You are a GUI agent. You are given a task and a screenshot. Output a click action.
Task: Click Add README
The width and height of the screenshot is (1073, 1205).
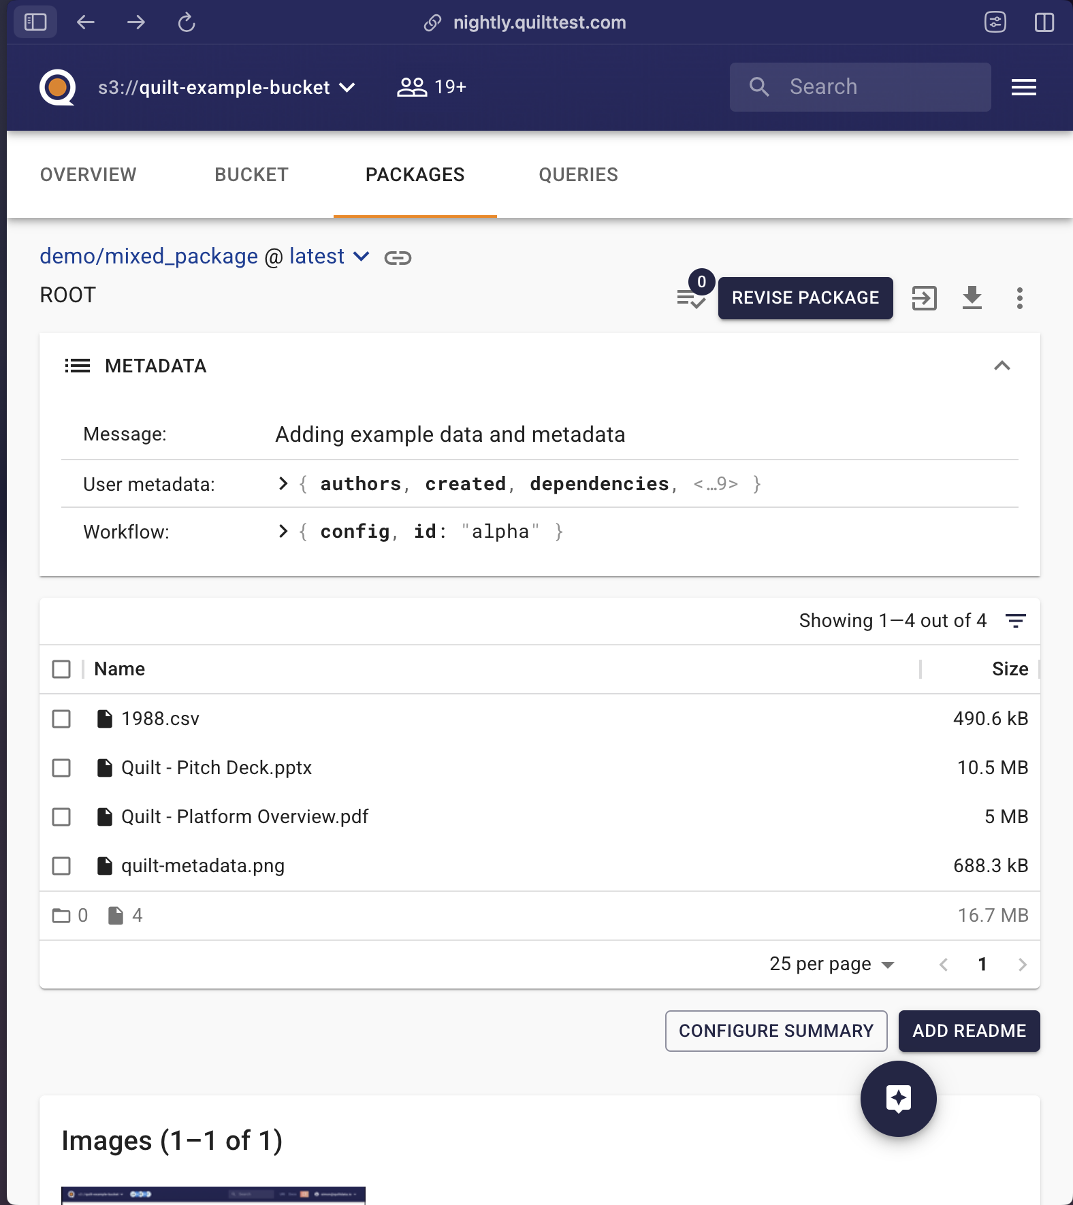point(969,1031)
